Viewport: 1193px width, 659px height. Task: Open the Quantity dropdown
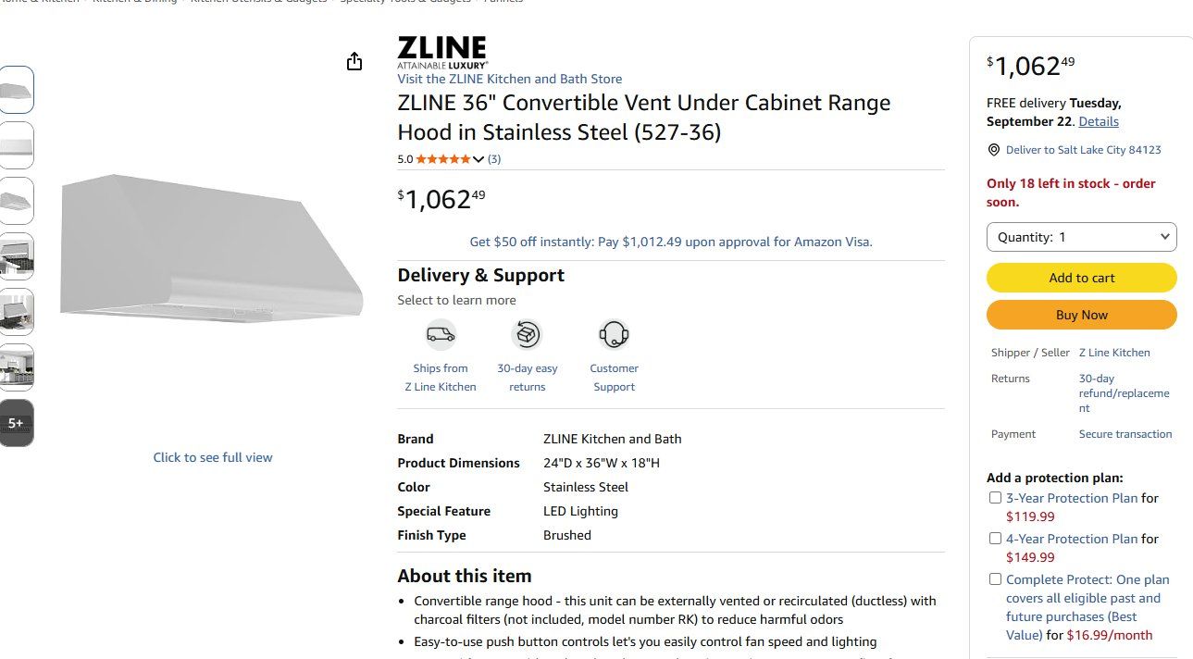point(1082,237)
